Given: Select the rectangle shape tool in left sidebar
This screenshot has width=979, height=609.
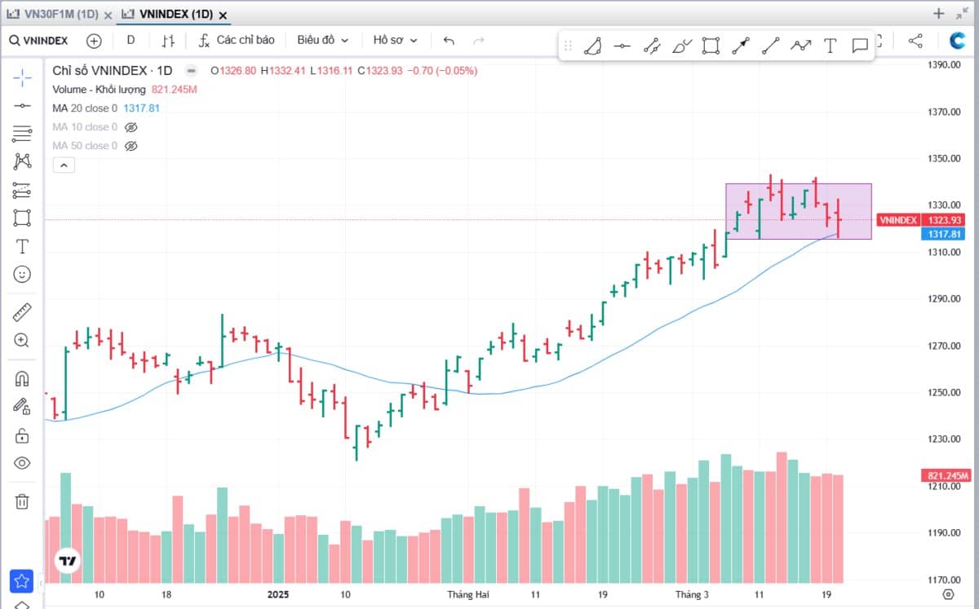Looking at the screenshot, I should (x=22, y=218).
